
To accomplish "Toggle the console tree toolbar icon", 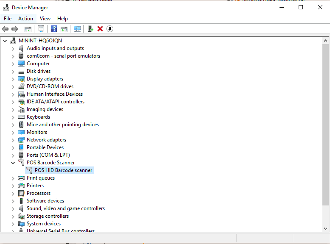I will 28,29.
